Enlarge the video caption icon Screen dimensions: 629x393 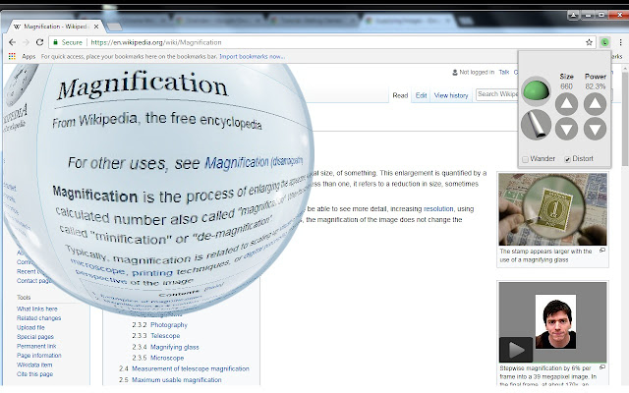(x=602, y=366)
